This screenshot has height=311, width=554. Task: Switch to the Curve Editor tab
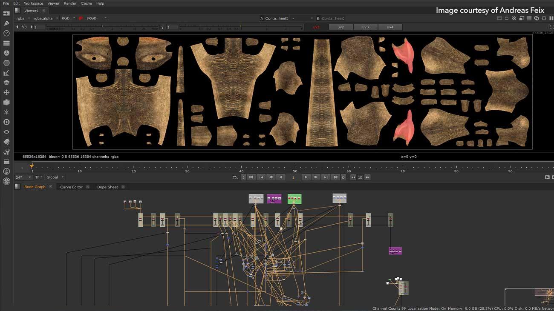click(71, 187)
